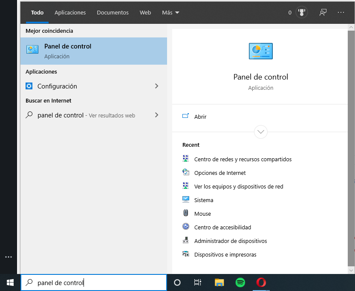Expand Configuración result with chevron arrow
355x291 pixels.
click(x=156, y=86)
